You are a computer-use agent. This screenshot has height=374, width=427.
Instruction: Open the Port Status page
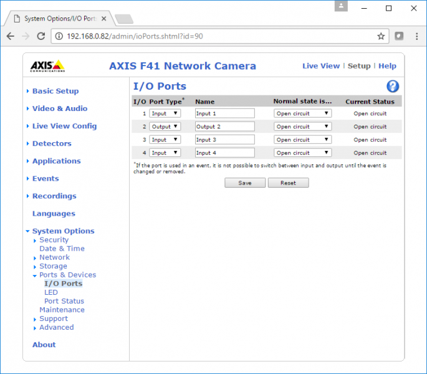tap(64, 301)
